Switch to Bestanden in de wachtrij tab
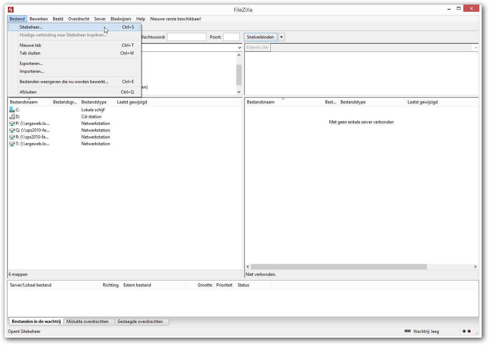This screenshot has height=345, width=489. [x=36, y=321]
